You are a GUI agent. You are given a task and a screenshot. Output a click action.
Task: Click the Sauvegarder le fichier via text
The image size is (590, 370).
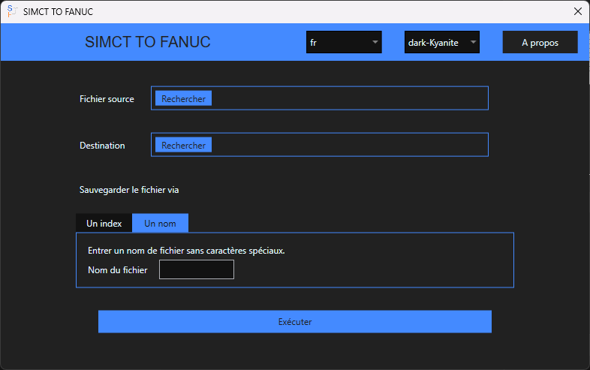point(129,190)
